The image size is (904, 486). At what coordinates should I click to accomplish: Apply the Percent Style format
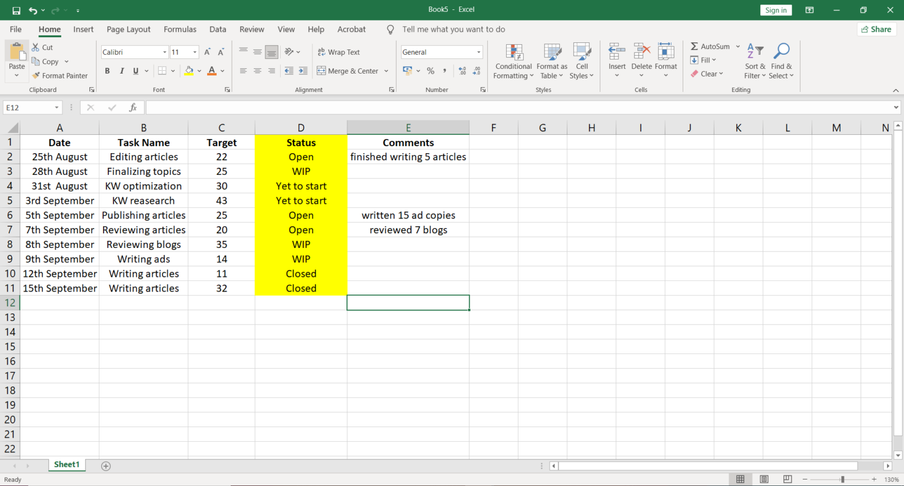click(430, 71)
